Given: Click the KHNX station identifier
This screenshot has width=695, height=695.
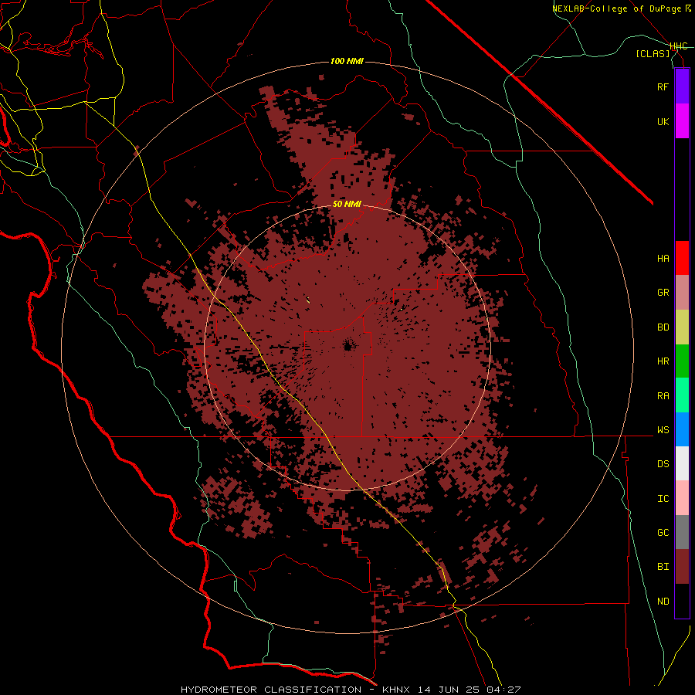Looking at the screenshot, I should (x=398, y=690).
